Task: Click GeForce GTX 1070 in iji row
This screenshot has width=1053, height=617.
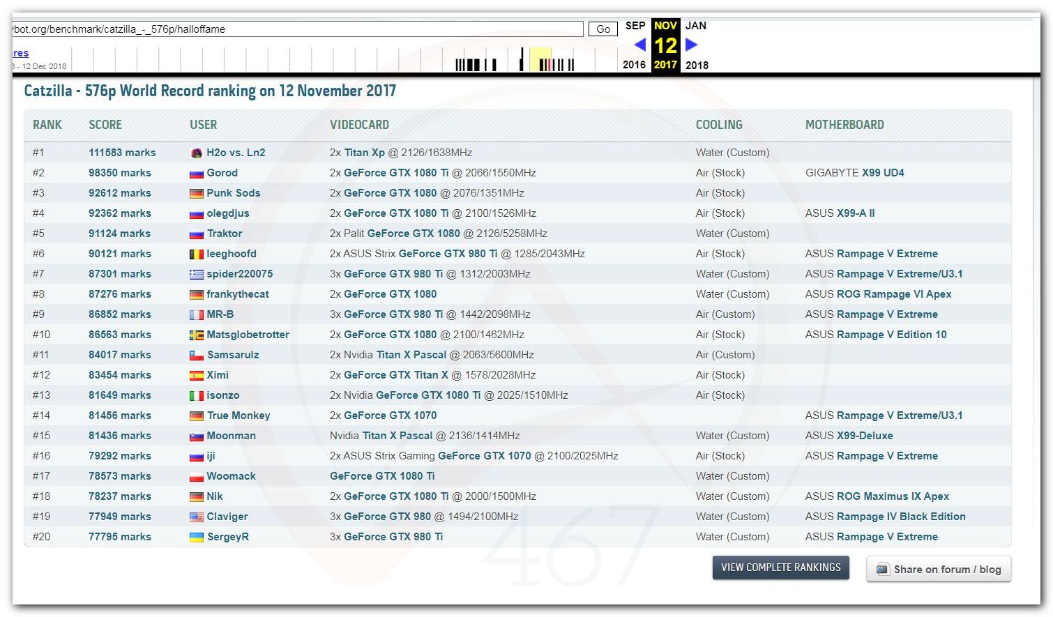Action: point(485,456)
